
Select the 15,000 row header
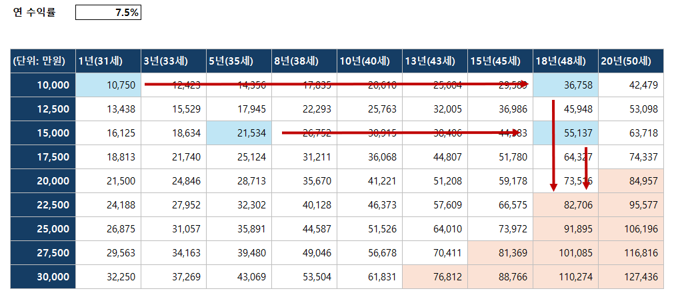[43, 133]
